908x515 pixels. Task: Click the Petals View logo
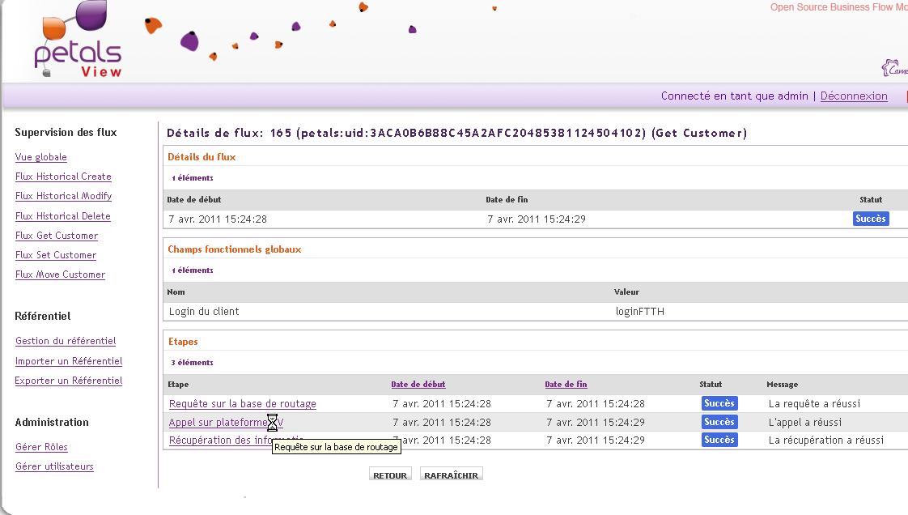77,42
